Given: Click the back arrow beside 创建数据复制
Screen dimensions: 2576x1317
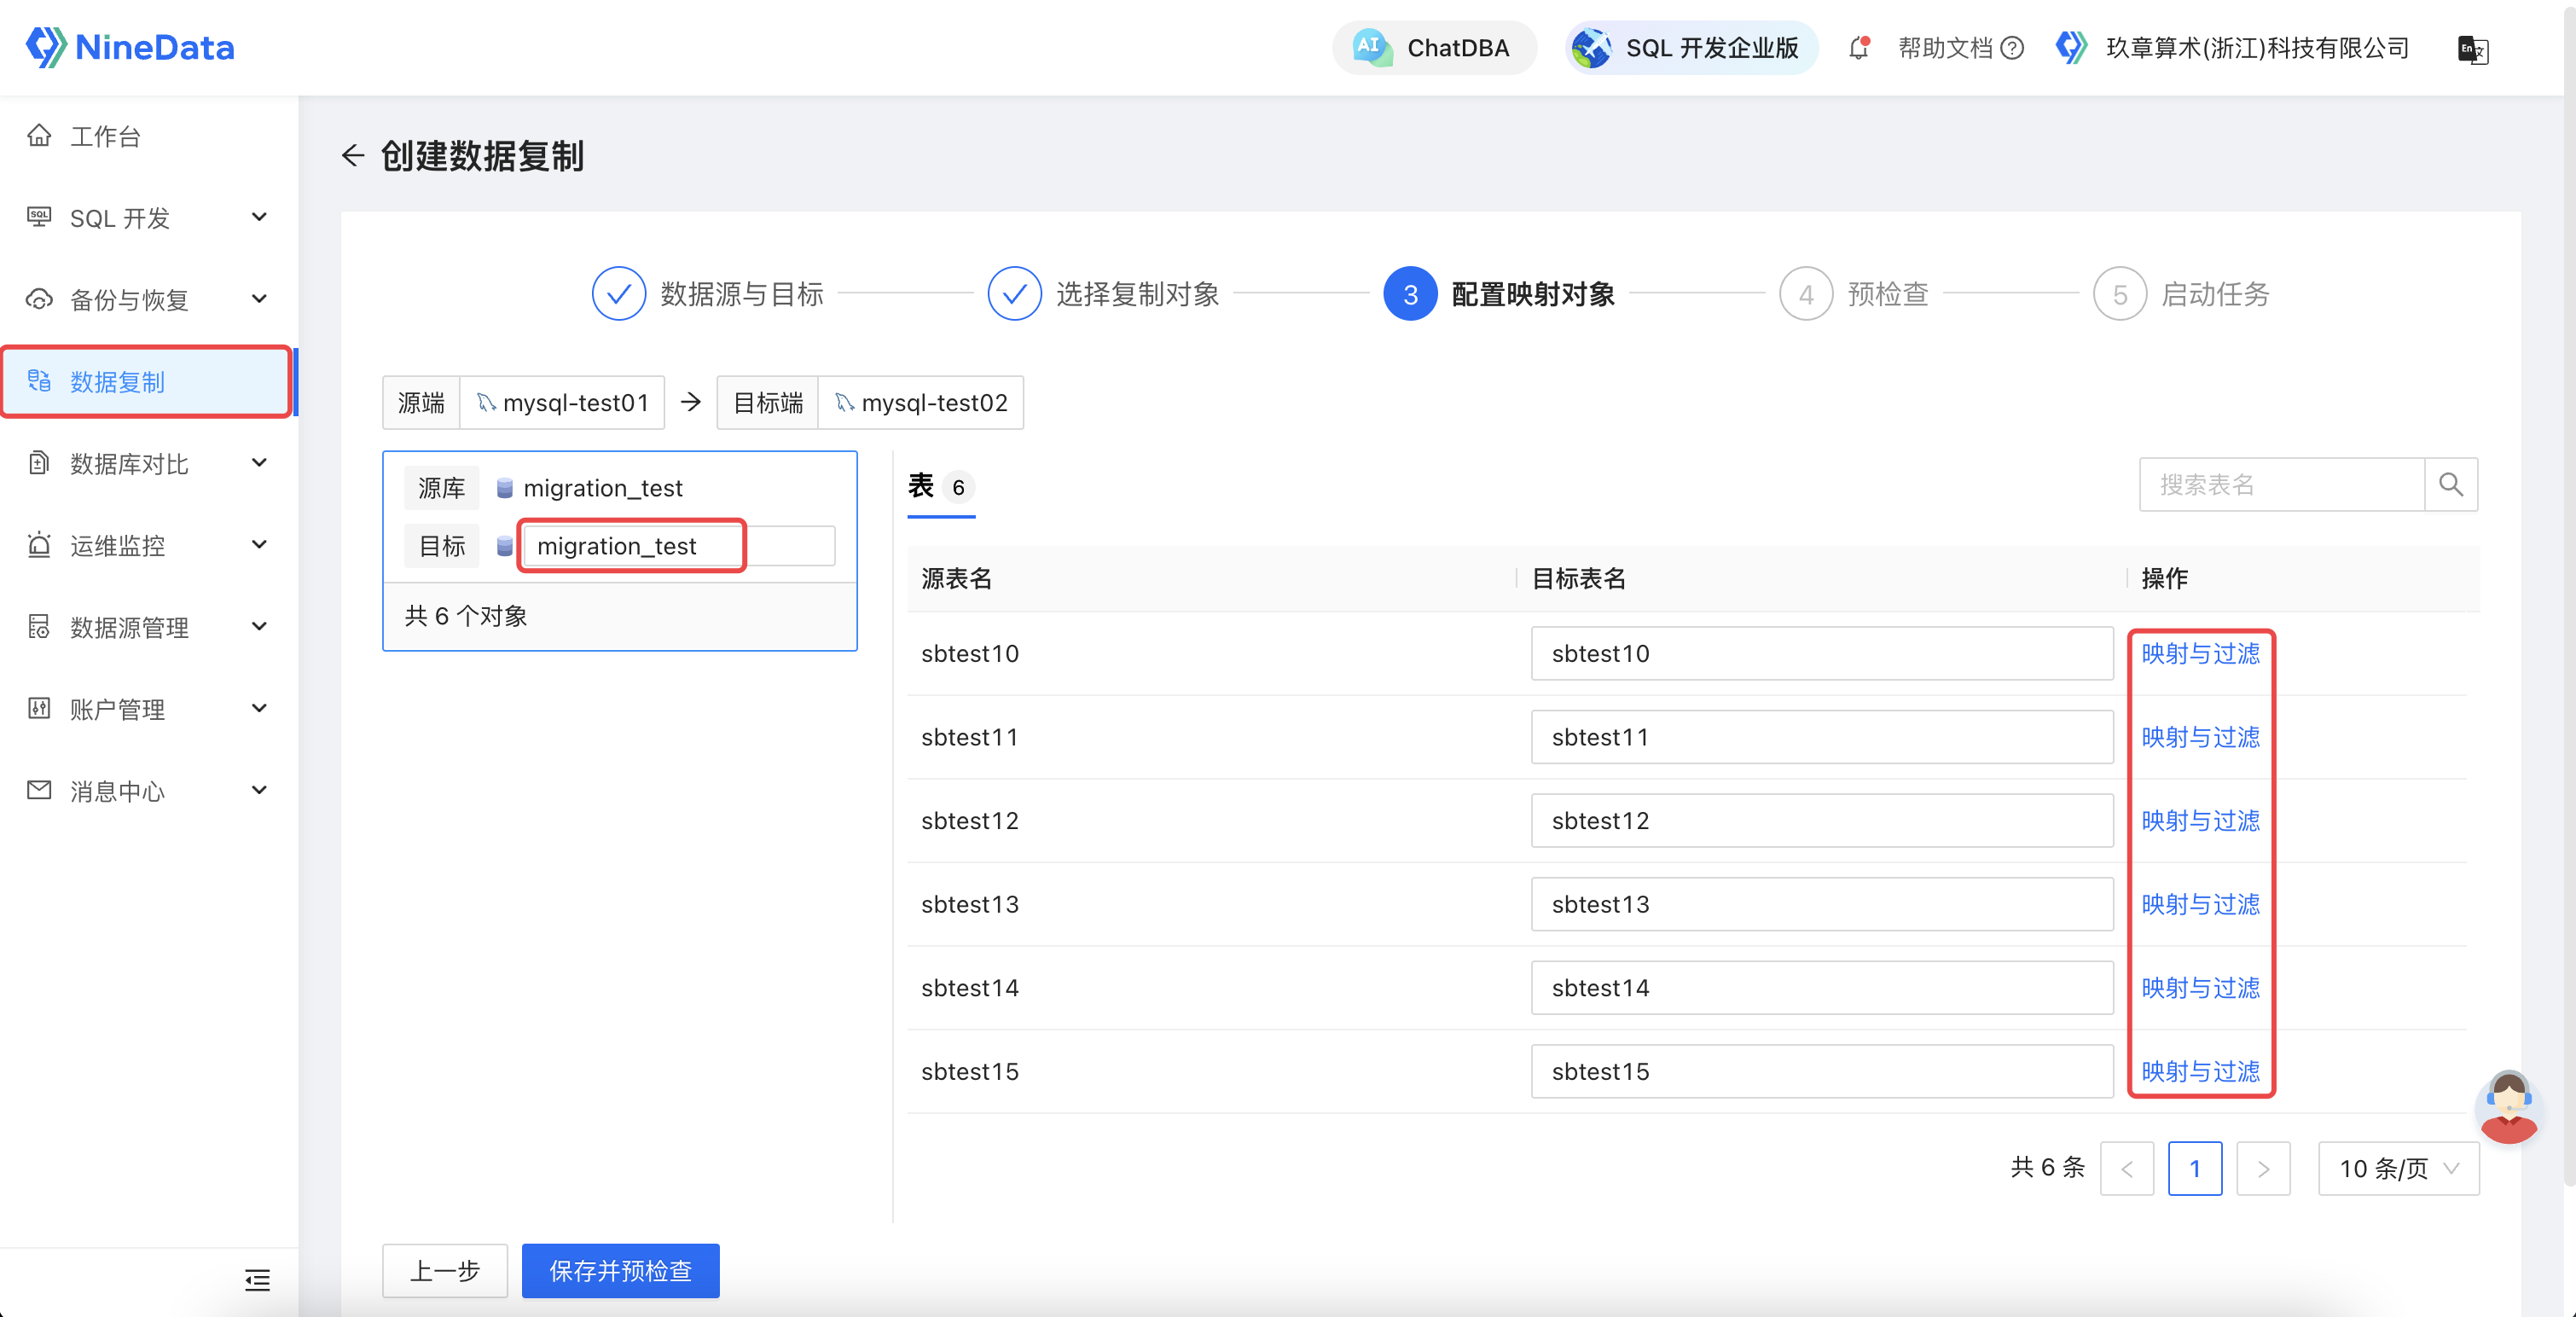Looking at the screenshot, I should 352,155.
